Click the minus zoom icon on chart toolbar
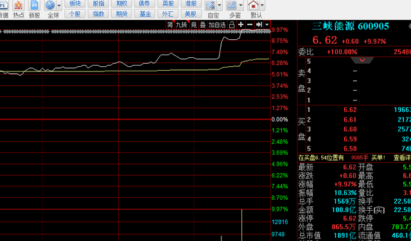The width and height of the screenshot is (411, 241). click(x=250, y=24)
